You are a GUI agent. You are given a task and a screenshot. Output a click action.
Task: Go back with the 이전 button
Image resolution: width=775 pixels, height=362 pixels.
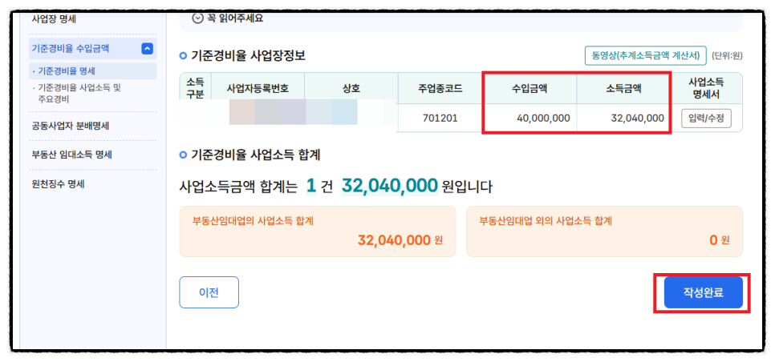point(209,292)
